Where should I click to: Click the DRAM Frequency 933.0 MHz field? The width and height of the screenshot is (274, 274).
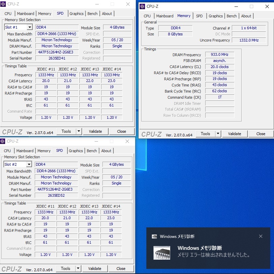[x=220, y=55]
